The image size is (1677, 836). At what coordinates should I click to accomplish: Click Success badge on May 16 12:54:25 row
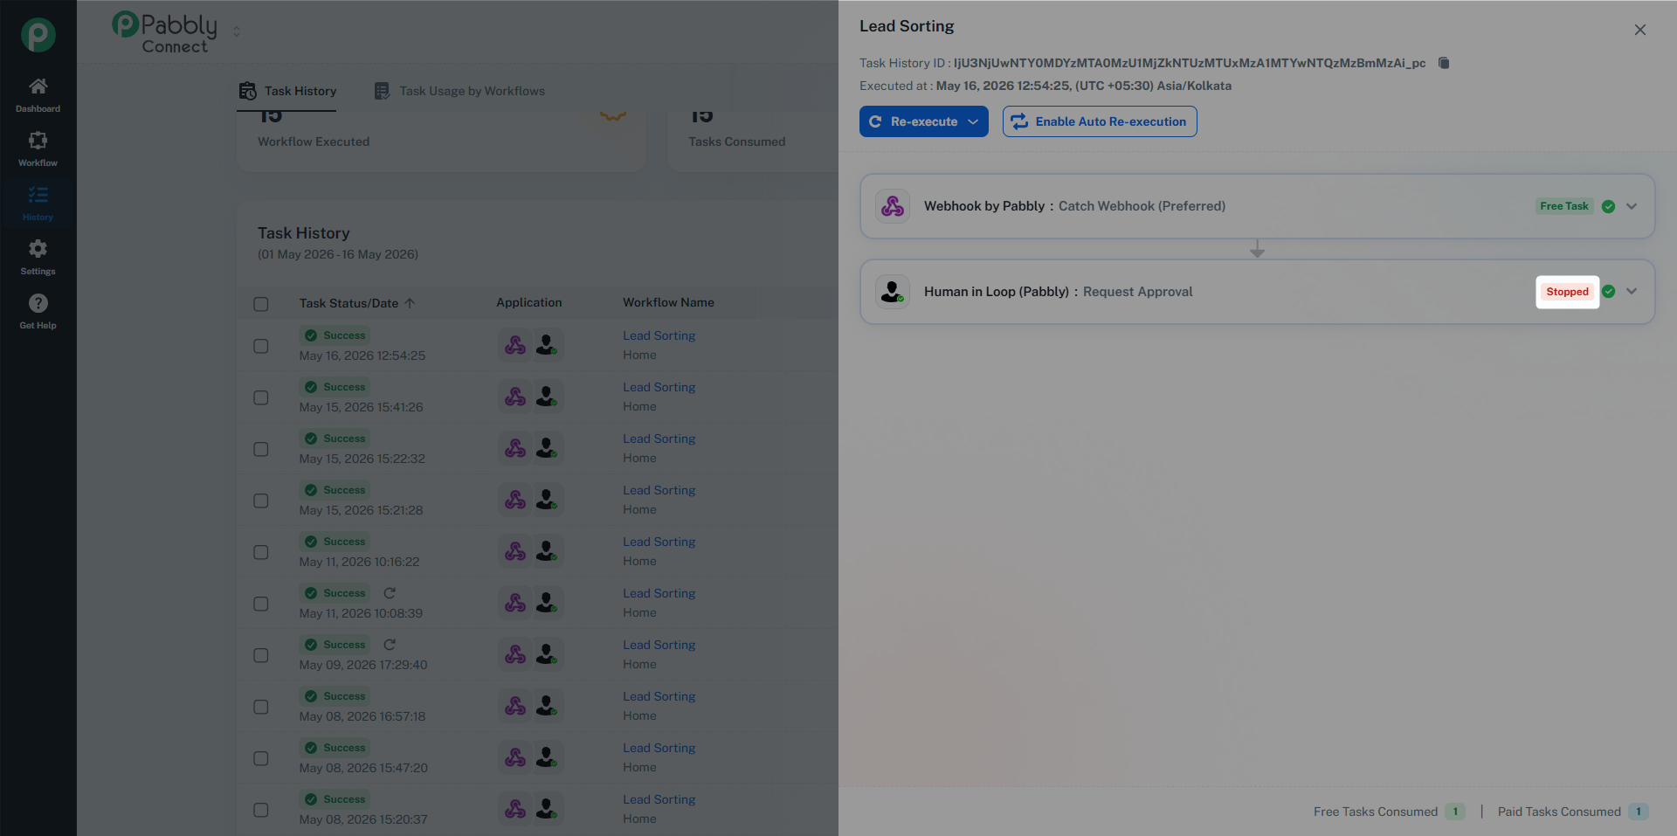click(x=335, y=335)
